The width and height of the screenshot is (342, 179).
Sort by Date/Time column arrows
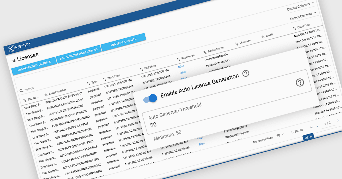(x=295, y=28)
